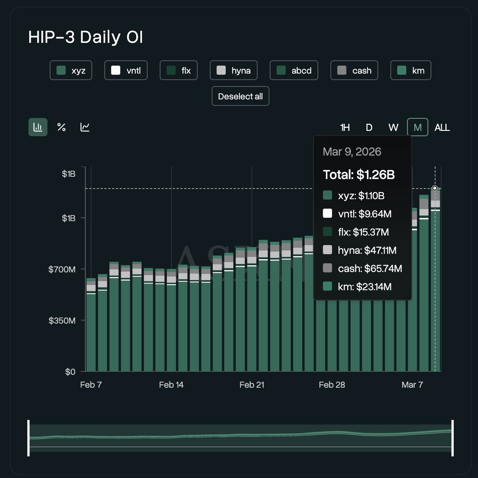The height and width of the screenshot is (478, 478).
Task: Choose the W weekly interval
Action: click(x=393, y=127)
